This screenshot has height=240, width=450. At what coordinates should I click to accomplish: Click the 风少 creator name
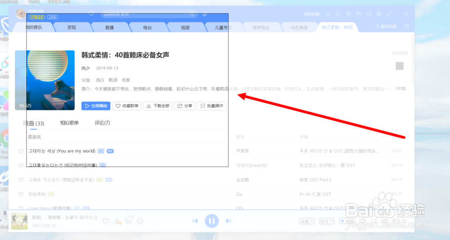point(85,68)
